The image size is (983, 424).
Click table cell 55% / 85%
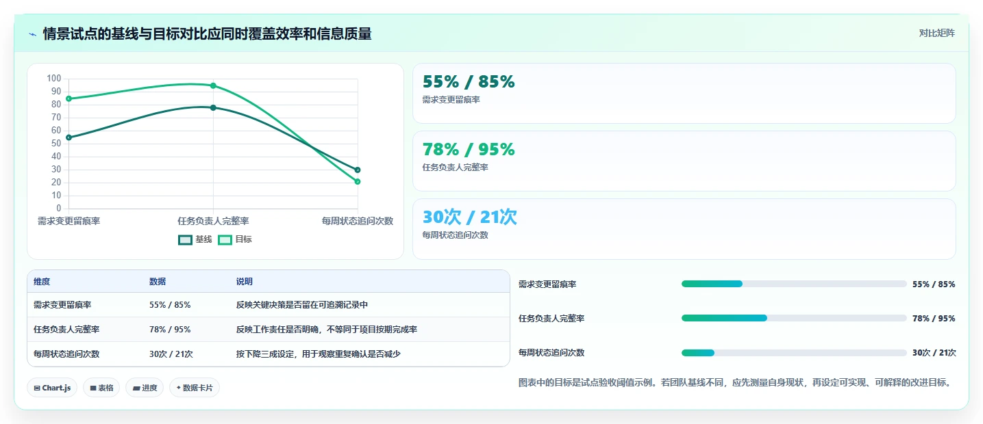tap(170, 305)
